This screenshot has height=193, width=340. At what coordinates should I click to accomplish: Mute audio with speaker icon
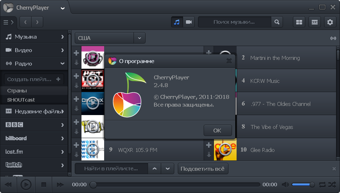point(285,185)
